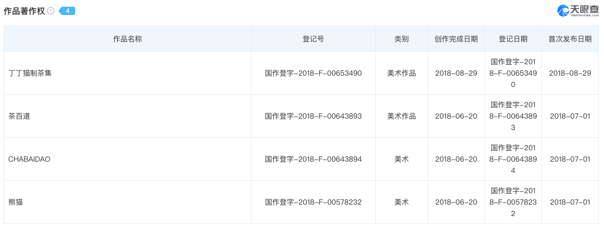The image size is (604, 230).
Task: Click the 登记日期 column header
Action: pyautogui.click(x=513, y=39)
